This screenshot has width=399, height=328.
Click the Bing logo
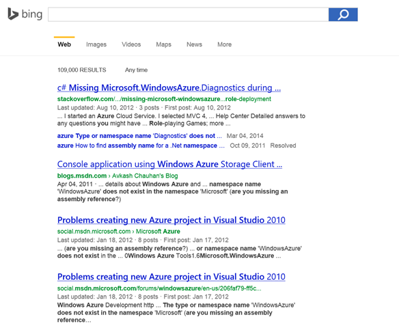[25, 14]
